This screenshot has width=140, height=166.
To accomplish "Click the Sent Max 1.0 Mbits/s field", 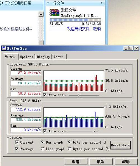I will (x=26, y=130).
